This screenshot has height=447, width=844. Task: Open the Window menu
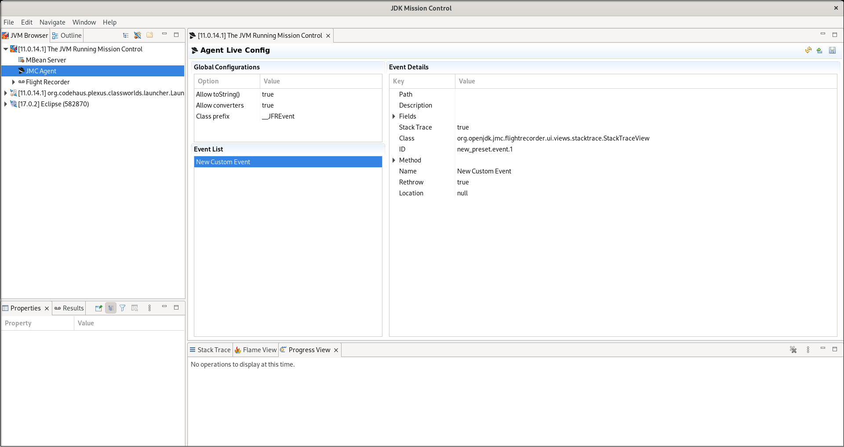tap(84, 22)
